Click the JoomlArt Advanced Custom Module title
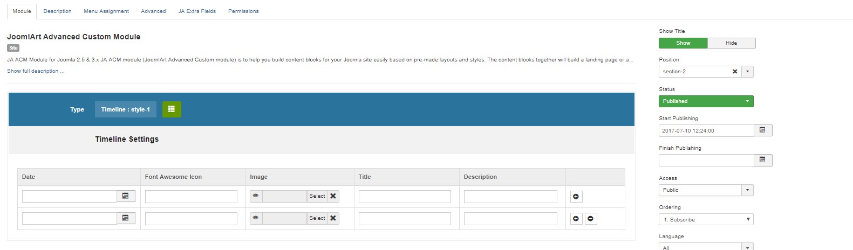This screenshot has height=250, width=853. tap(73, 37)
